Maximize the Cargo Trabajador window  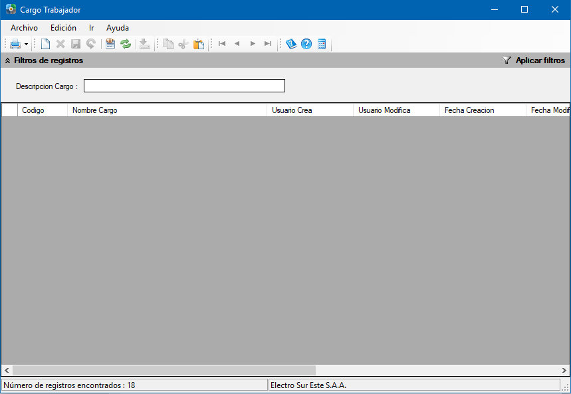pyautogui.click(x=524, y=9)
